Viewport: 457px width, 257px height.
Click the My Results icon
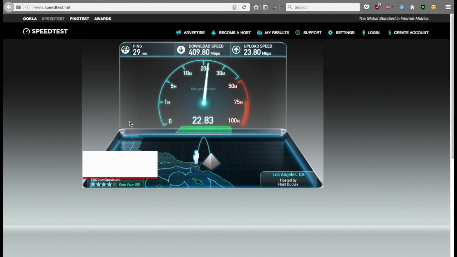[x=260, y=32]
